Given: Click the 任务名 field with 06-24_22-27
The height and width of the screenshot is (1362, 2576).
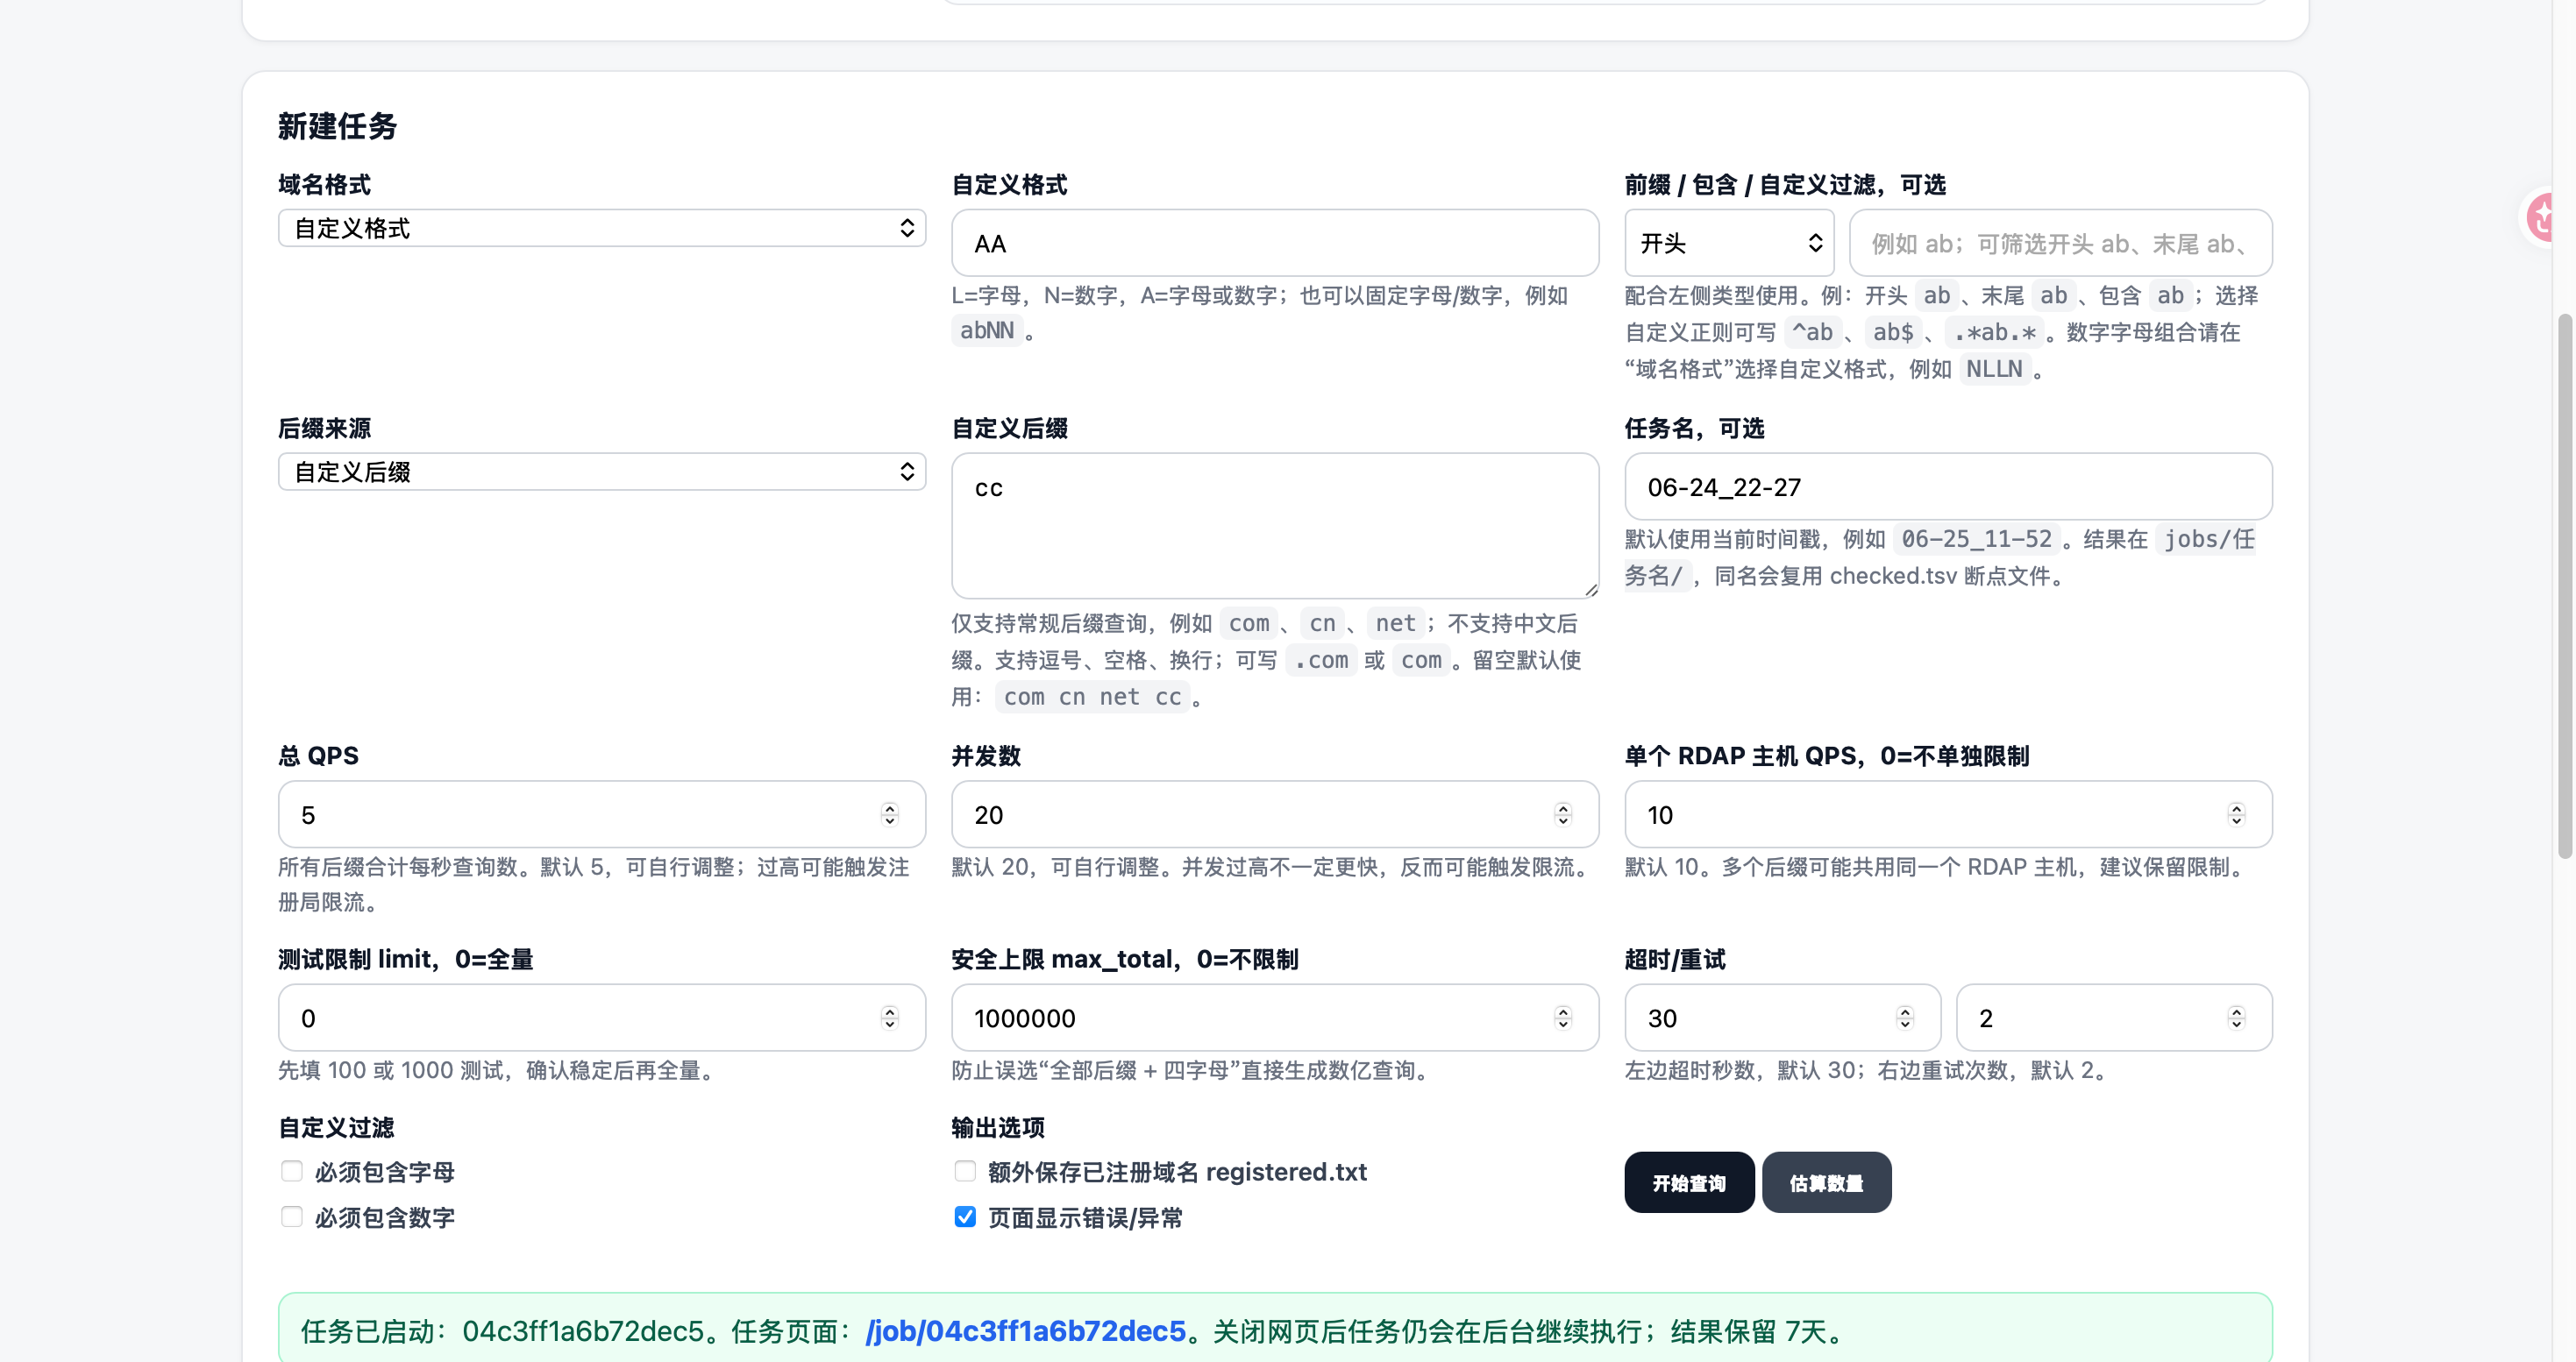Looking at the screenshot, I should [1947, 486].
